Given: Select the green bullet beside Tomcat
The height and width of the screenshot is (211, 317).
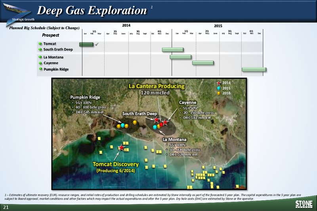Looking at the screenshot, I should click(x=40, y=44).
